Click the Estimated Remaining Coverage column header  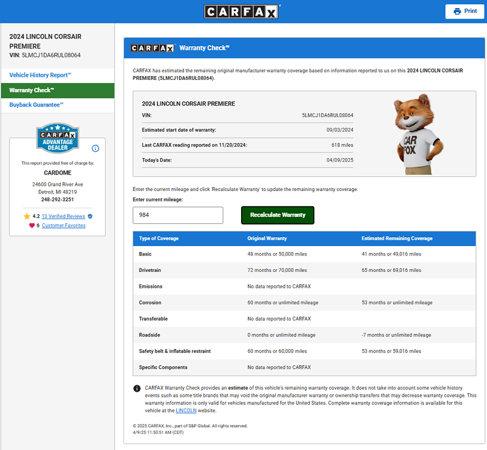pyautogui.click(x=397, y=238)
